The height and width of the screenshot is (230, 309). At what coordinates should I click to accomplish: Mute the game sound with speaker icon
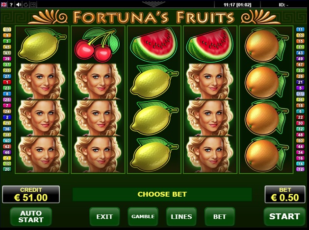[x=19, y=4]
